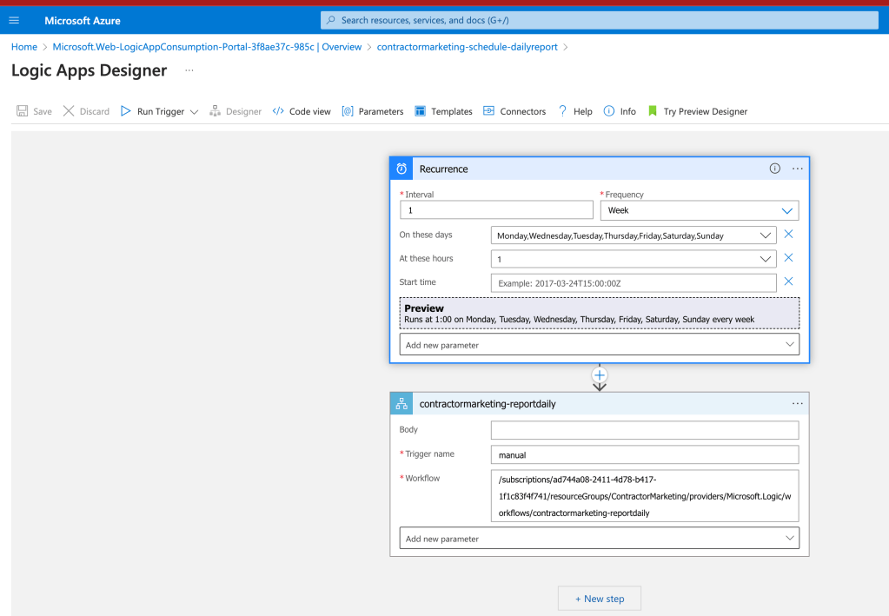Open the contractormarketing-reportdaily card ellipsis menu
The height and width of the screenshot is (616, 889).
tap(797, 403)
